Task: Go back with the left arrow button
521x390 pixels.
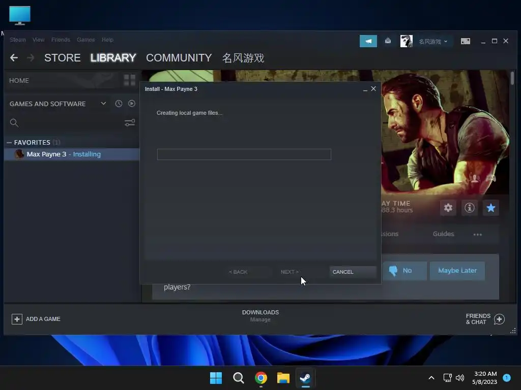Action: [14, 58]
